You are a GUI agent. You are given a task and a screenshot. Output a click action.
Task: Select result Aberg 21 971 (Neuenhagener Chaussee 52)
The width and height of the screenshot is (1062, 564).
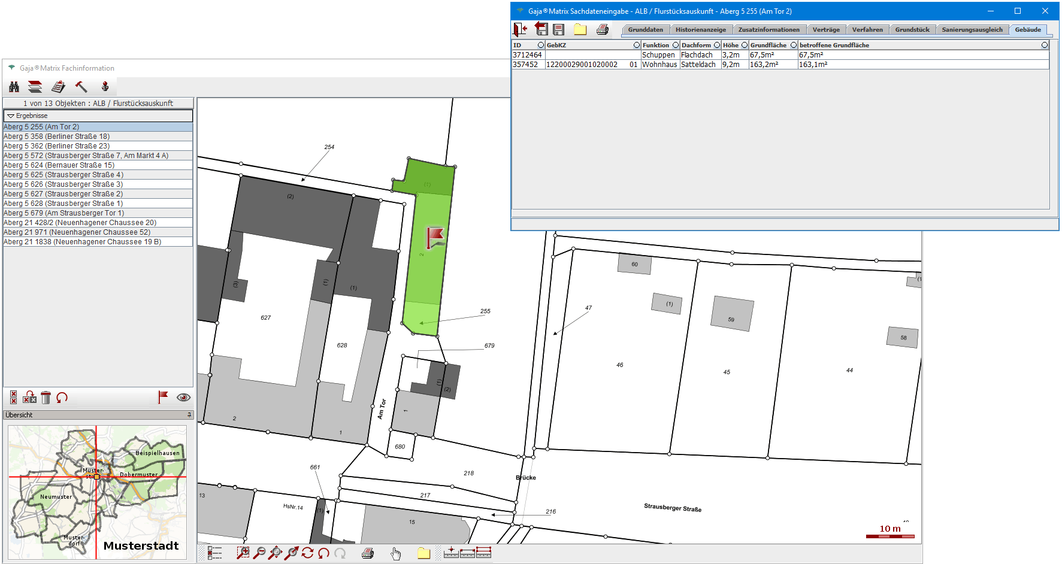(x=77, y=232)
